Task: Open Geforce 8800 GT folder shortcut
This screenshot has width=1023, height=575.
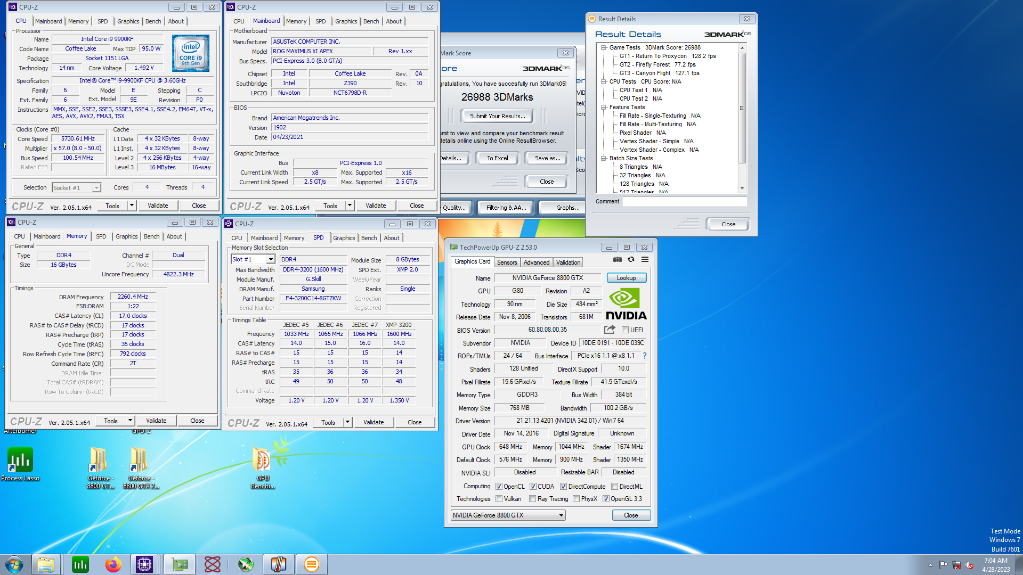Action: click(x=100, y=468)
